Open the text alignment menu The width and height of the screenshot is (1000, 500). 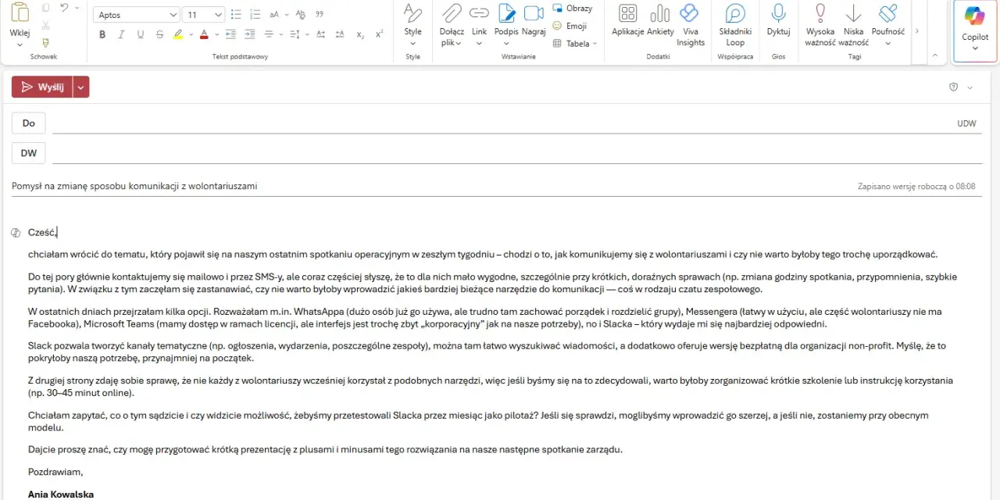(x=273, y=34)
